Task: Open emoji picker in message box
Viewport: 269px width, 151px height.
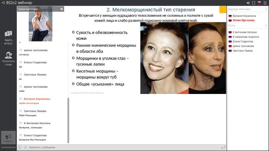Action: click(x=25, y=147)
